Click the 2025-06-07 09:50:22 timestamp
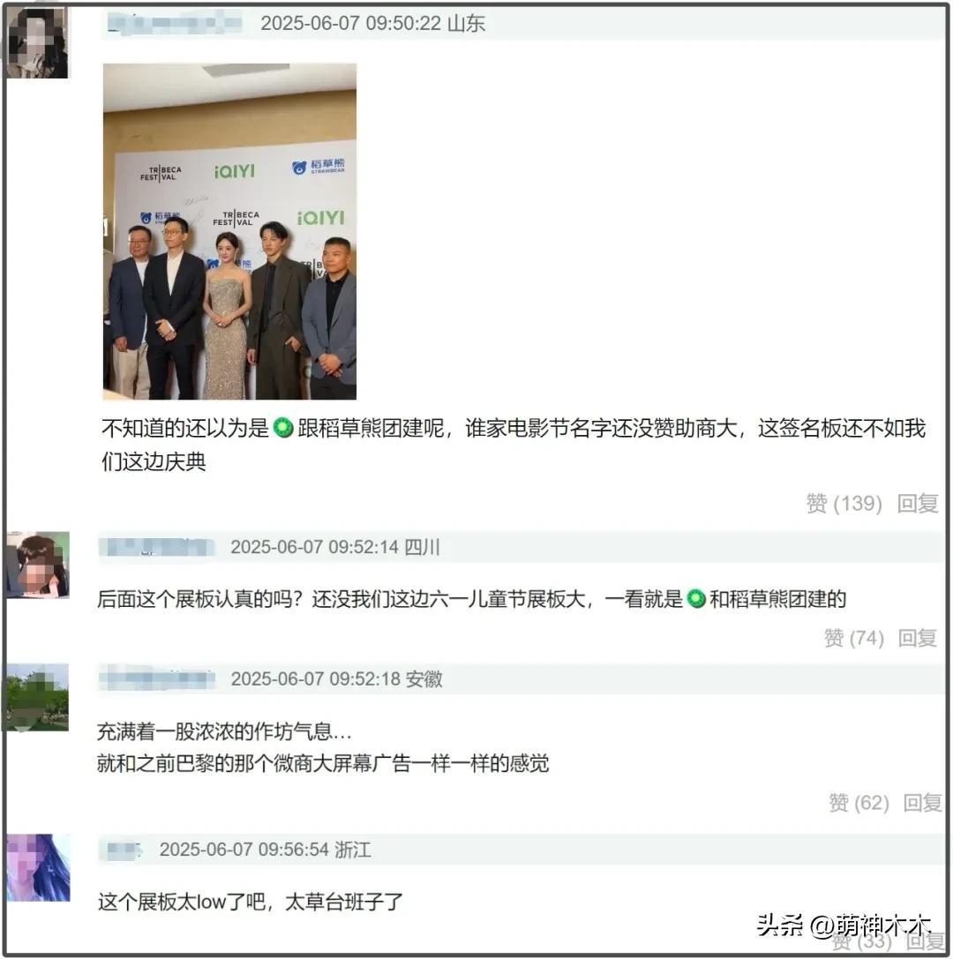 tap(351, 23)
